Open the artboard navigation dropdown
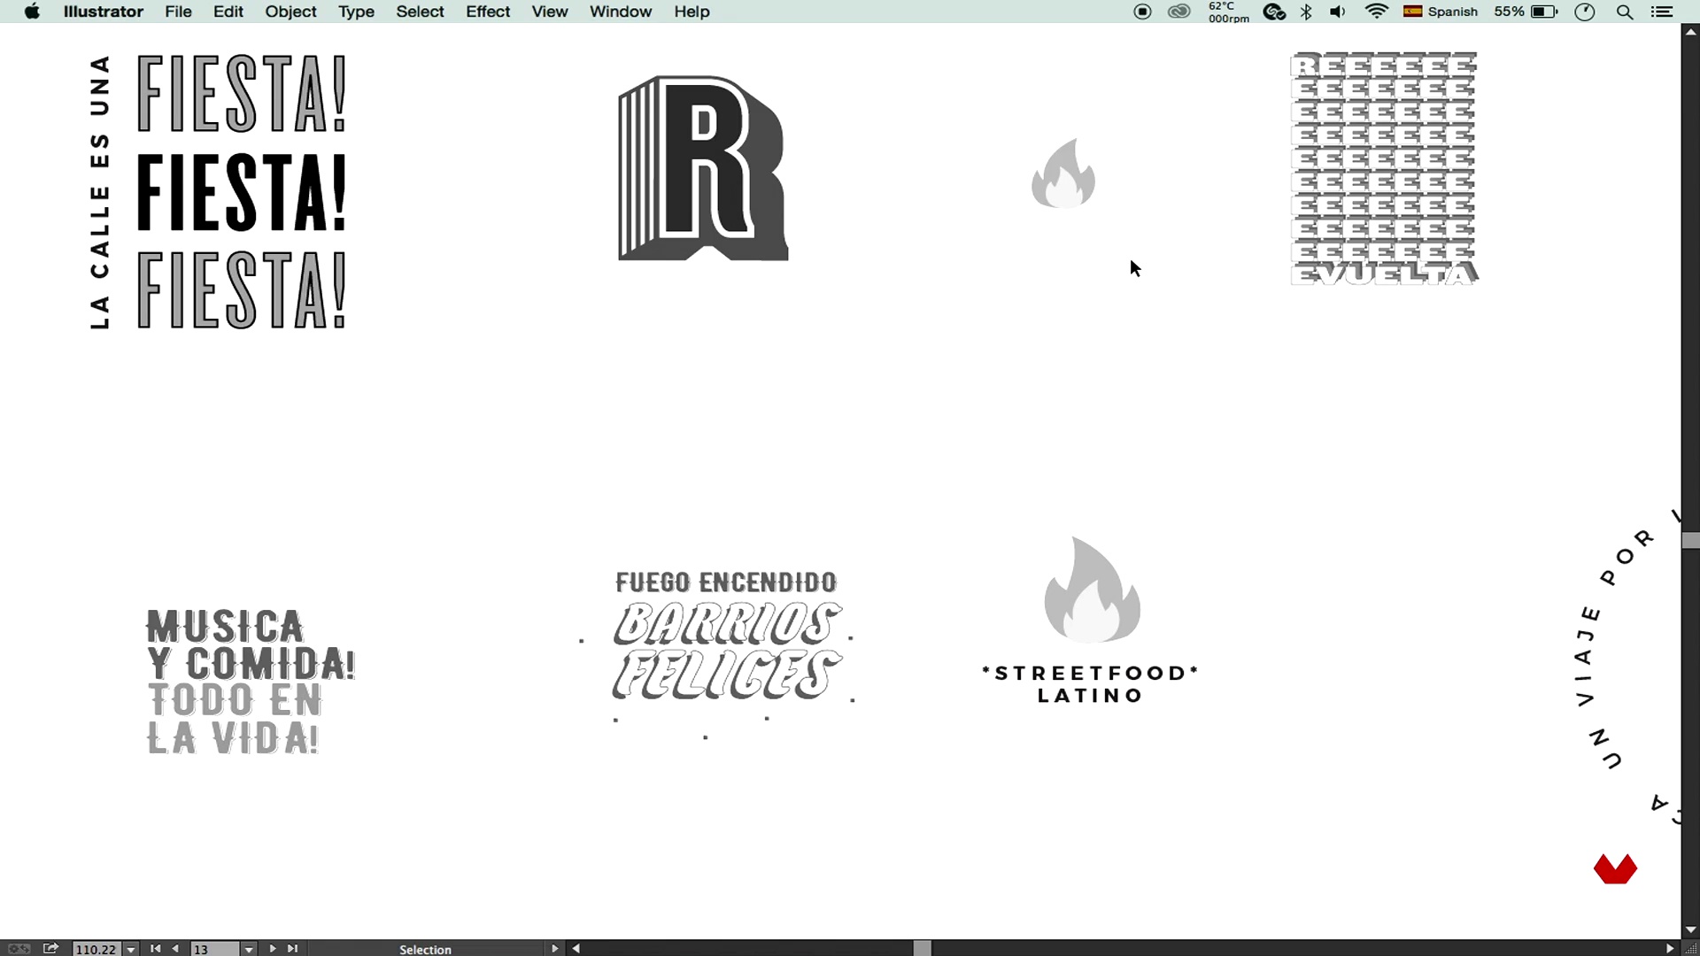This screenshot has width=1700, height=956. pos(249,949)
